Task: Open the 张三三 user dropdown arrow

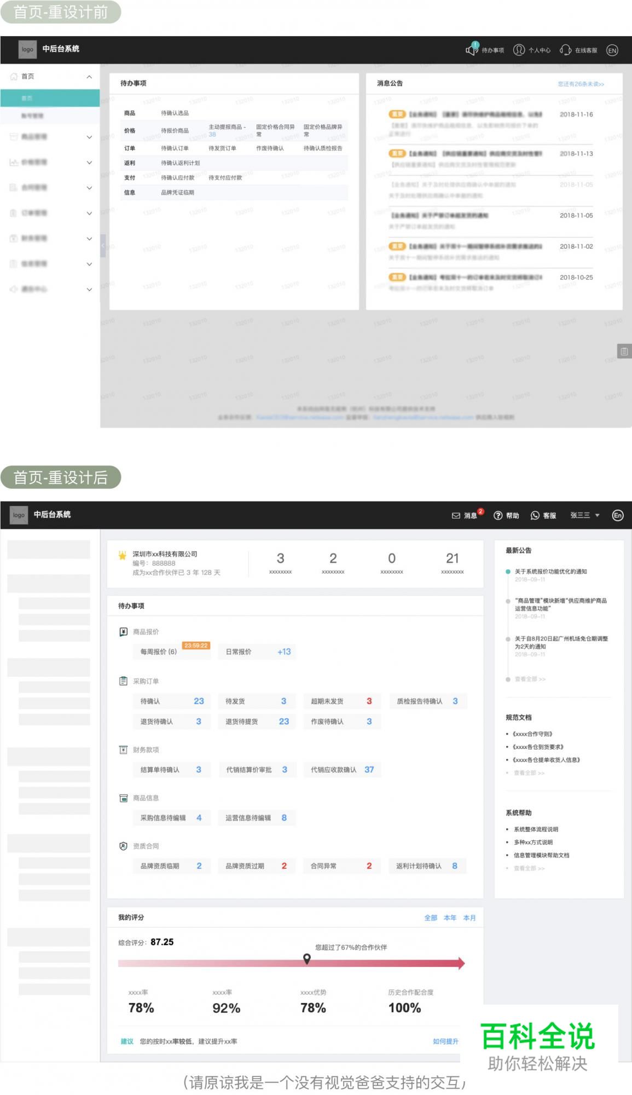Action: click(598, 515)
